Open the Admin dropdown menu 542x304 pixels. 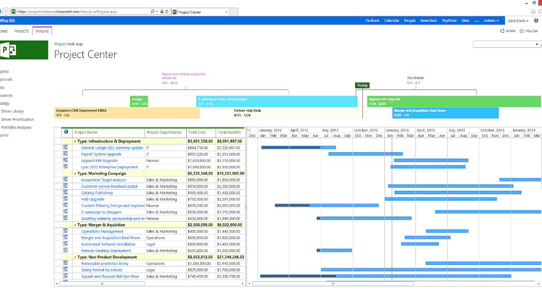pyautogui.click(x=491, y=21)
